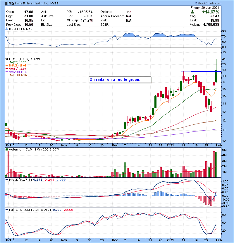The height and width of the screenshot is (243, 234).
Task: Select the Hims & Hers Health, Inc. company name
Action: [x=32, y=4]
